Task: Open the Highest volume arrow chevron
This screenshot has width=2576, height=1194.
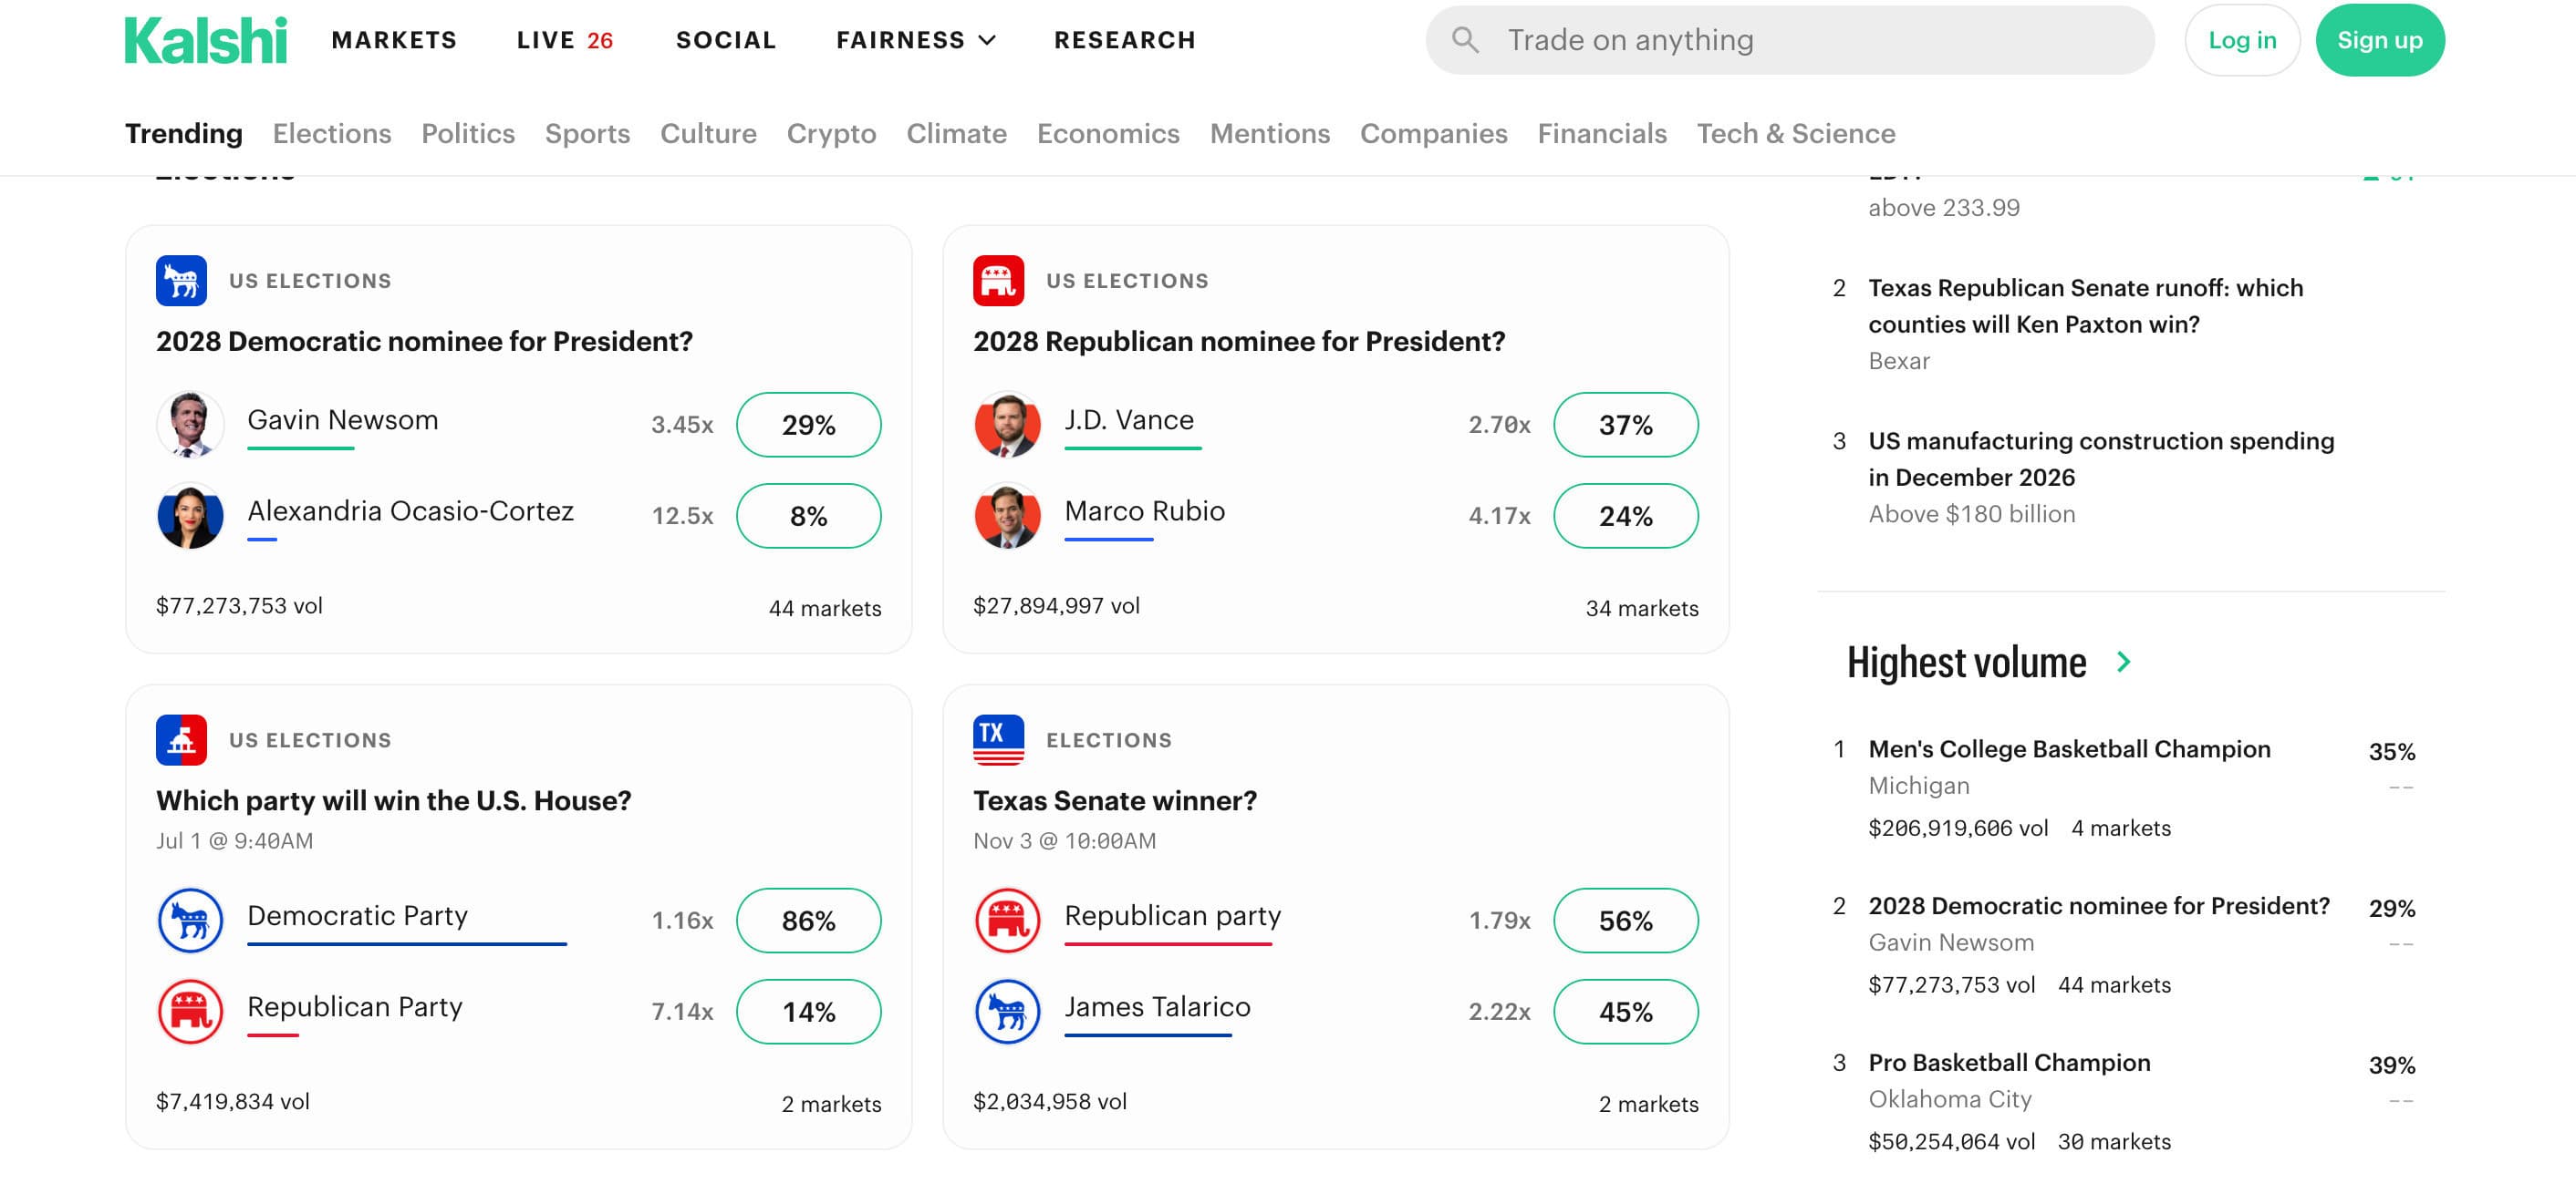Action: click(2124, 662)
